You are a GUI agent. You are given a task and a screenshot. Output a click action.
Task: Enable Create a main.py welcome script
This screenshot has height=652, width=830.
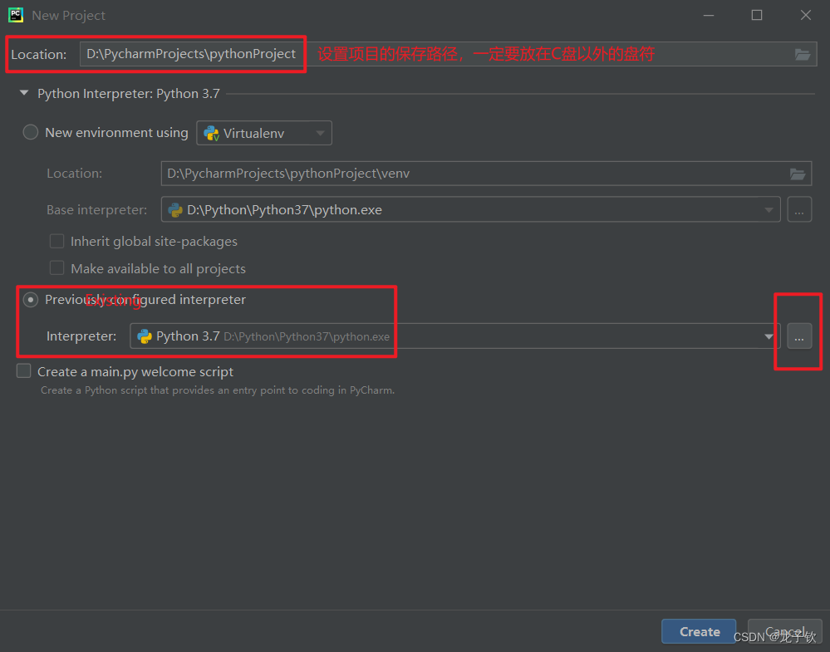[23, 371]
